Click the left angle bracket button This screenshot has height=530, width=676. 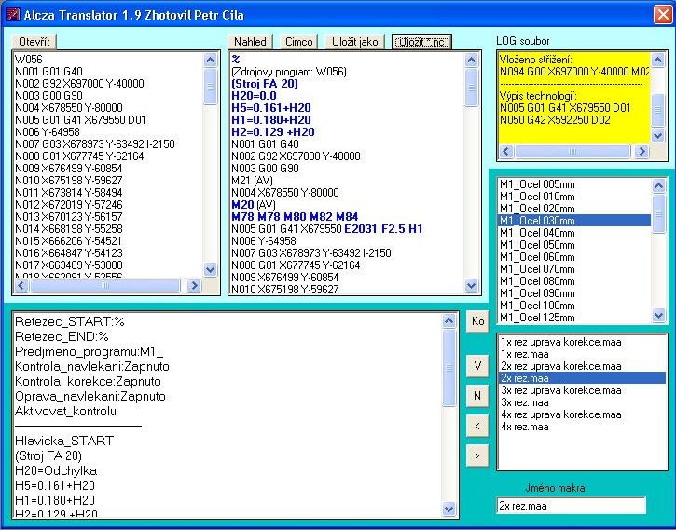point(477,426)
